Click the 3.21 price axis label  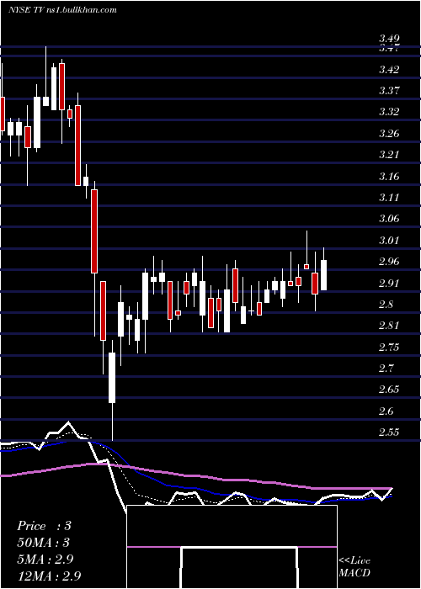pyautogui.click(x=389, y=154)
